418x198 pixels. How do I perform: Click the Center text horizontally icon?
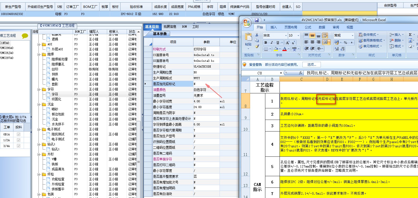(x=312, y=42)
